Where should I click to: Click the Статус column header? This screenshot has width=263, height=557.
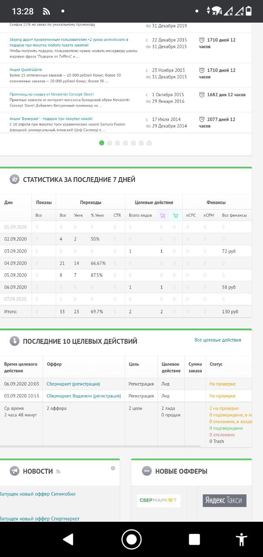pos(216,364)
